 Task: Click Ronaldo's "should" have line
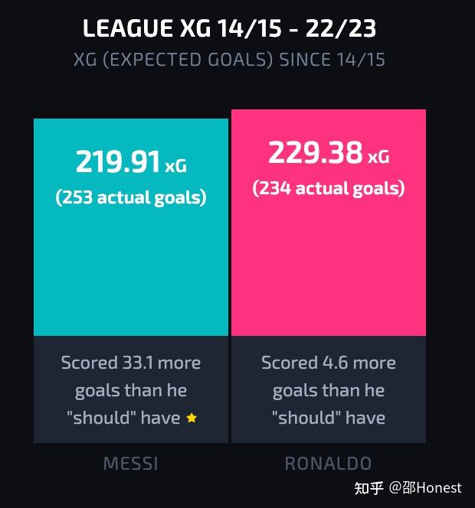tap(329, 418)
